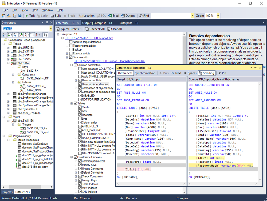The height and width of the screenshot is (201, 267).
Task: Expand the Resolve conflicts option
Action: [76, 81]
